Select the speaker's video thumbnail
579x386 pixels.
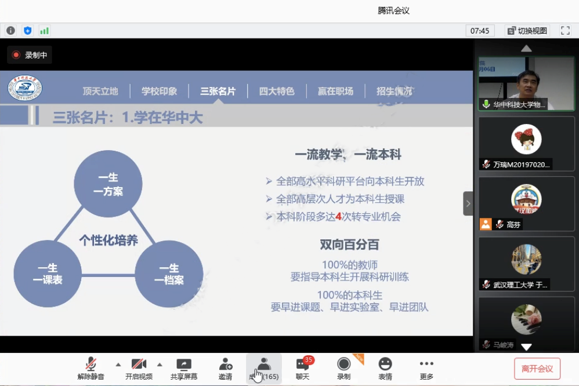click(x=526, y=83)
